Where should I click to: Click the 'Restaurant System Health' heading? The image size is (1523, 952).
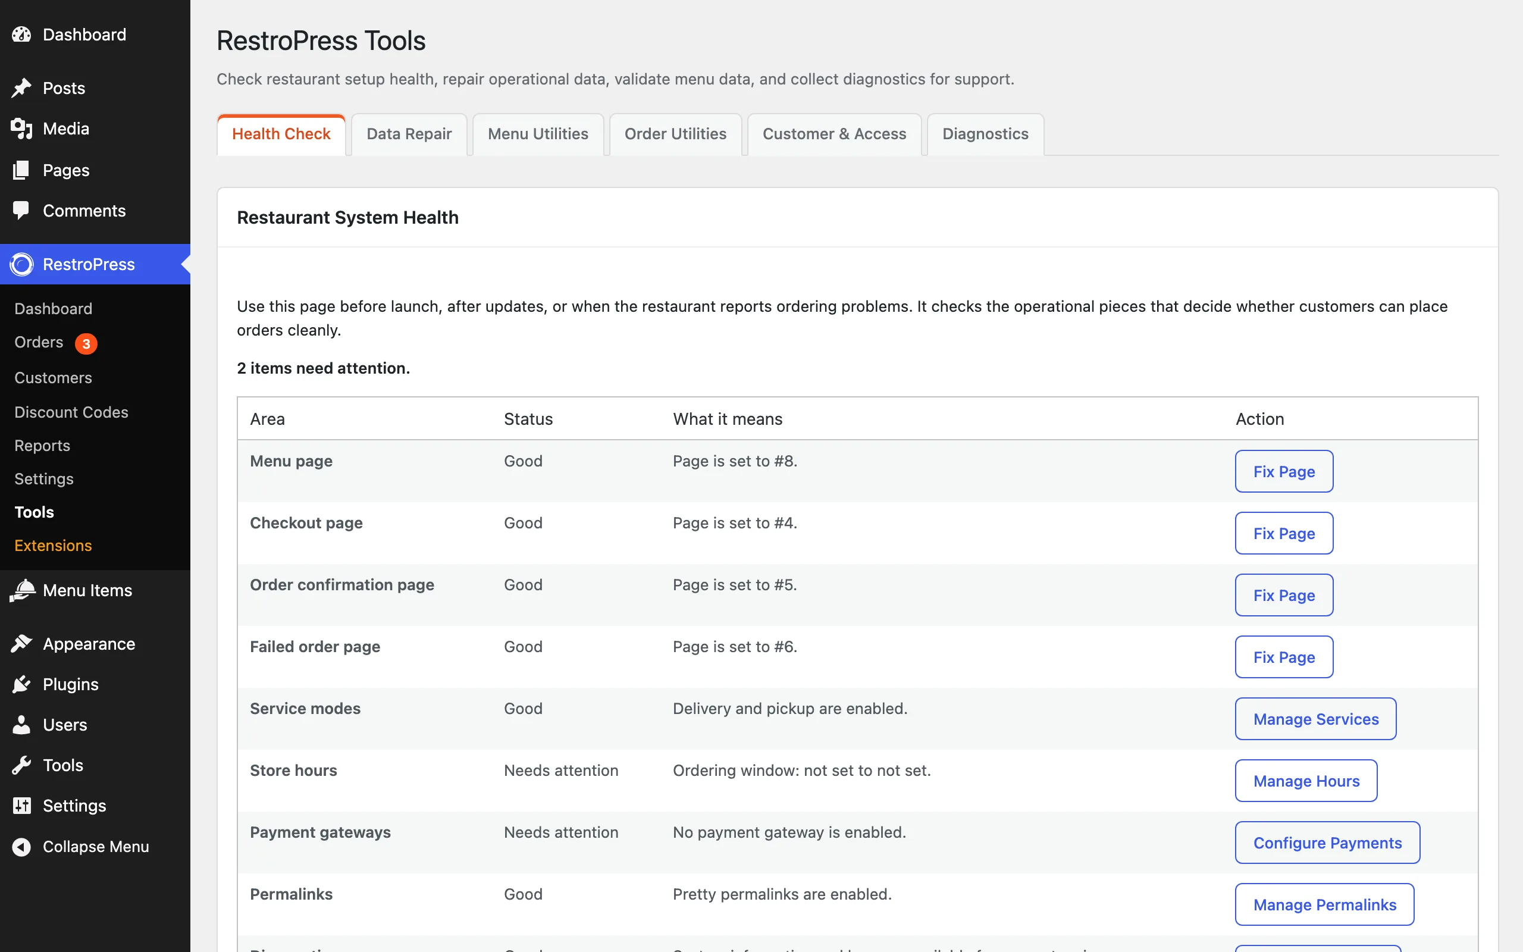pos(347,217)
